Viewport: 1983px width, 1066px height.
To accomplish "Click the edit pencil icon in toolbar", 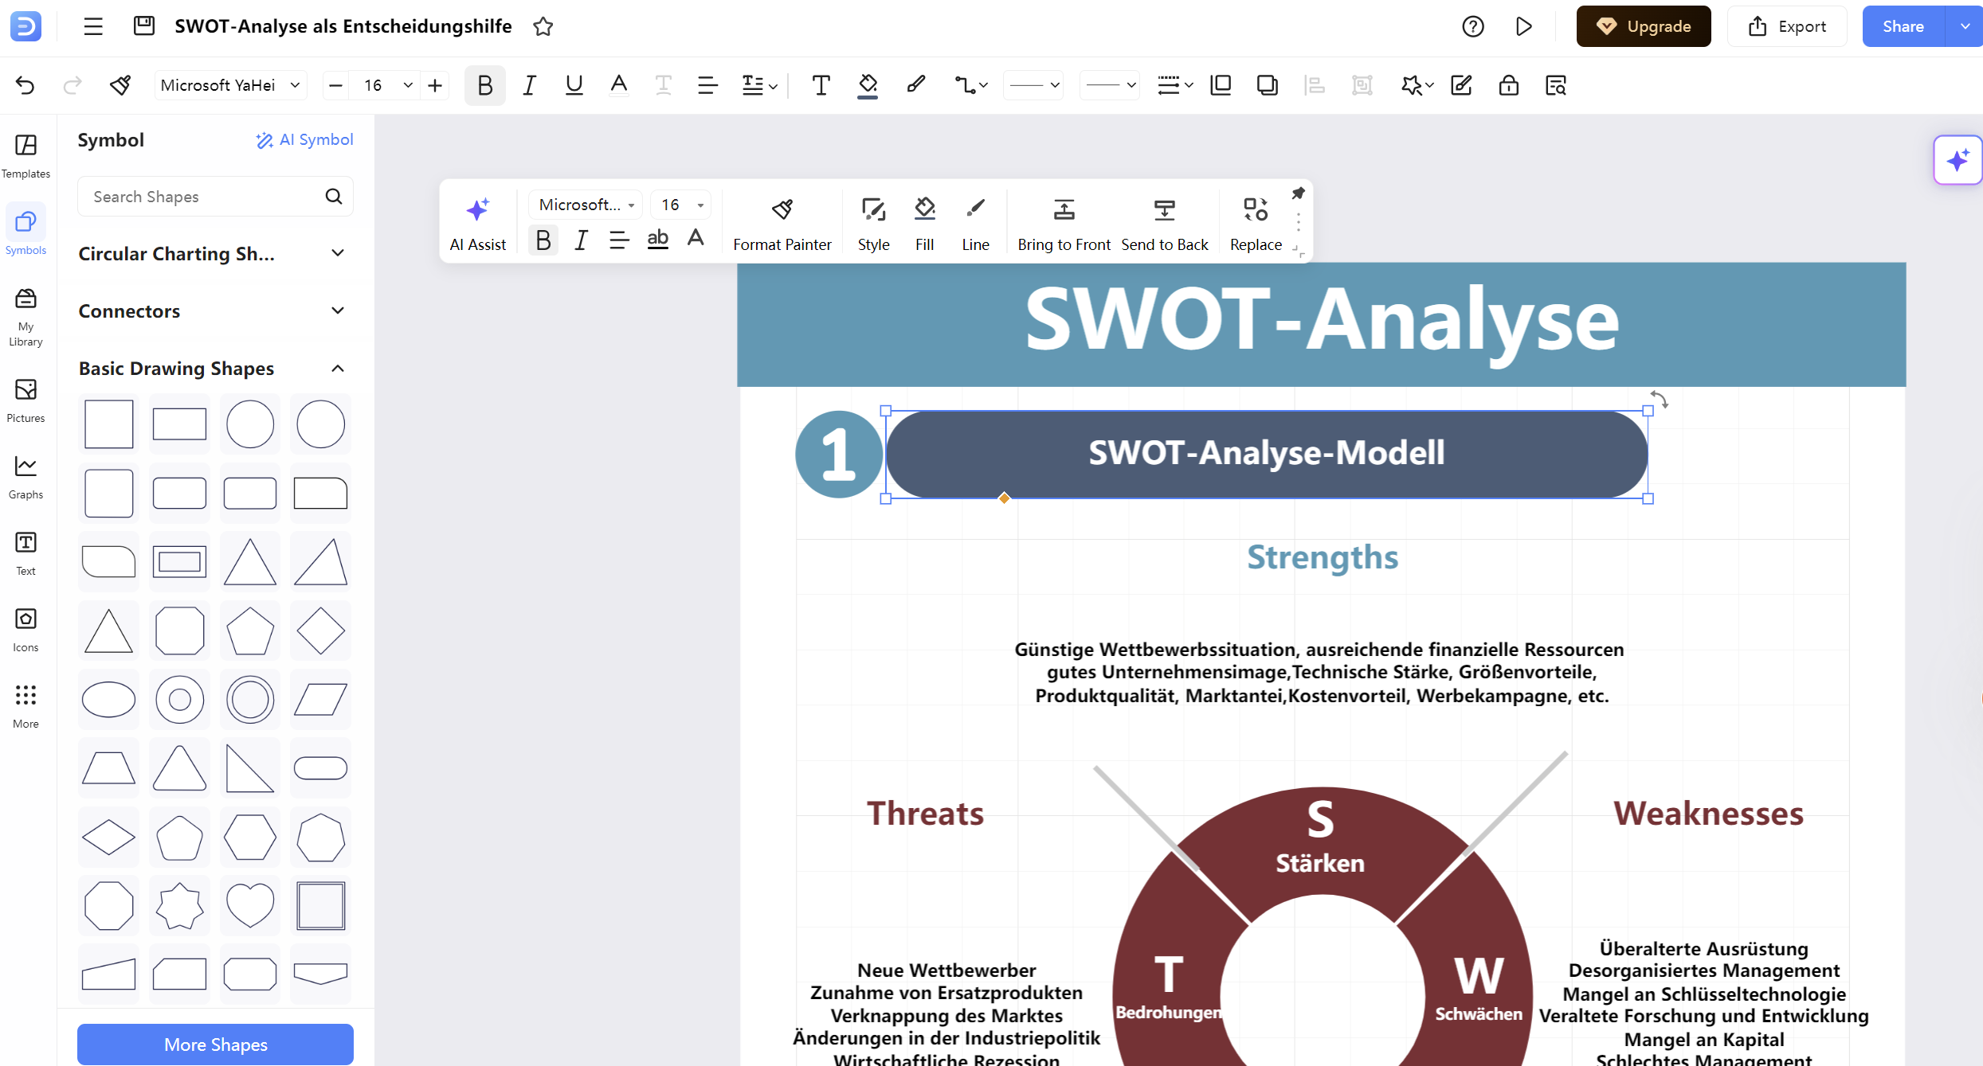I will [x=1461, y=85].
